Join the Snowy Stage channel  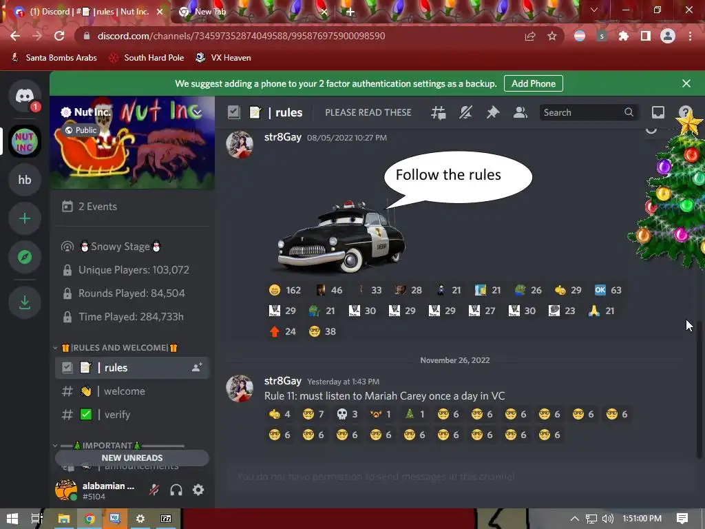(x=132, y=247)
